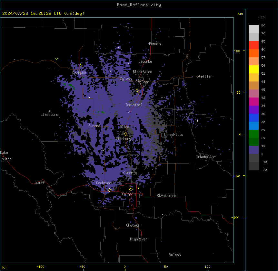
Task: Click the Innisfail city label
Action: click(134, 105)
